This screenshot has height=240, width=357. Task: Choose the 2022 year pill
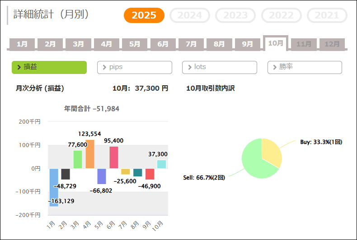(282, 15)
